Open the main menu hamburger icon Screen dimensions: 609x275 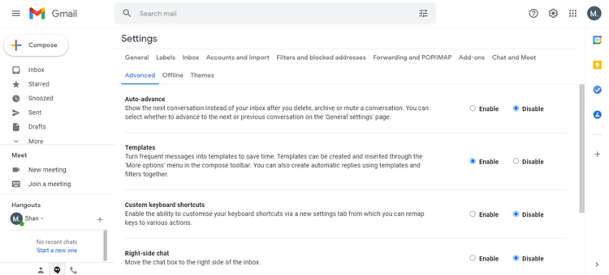point(16,13)
